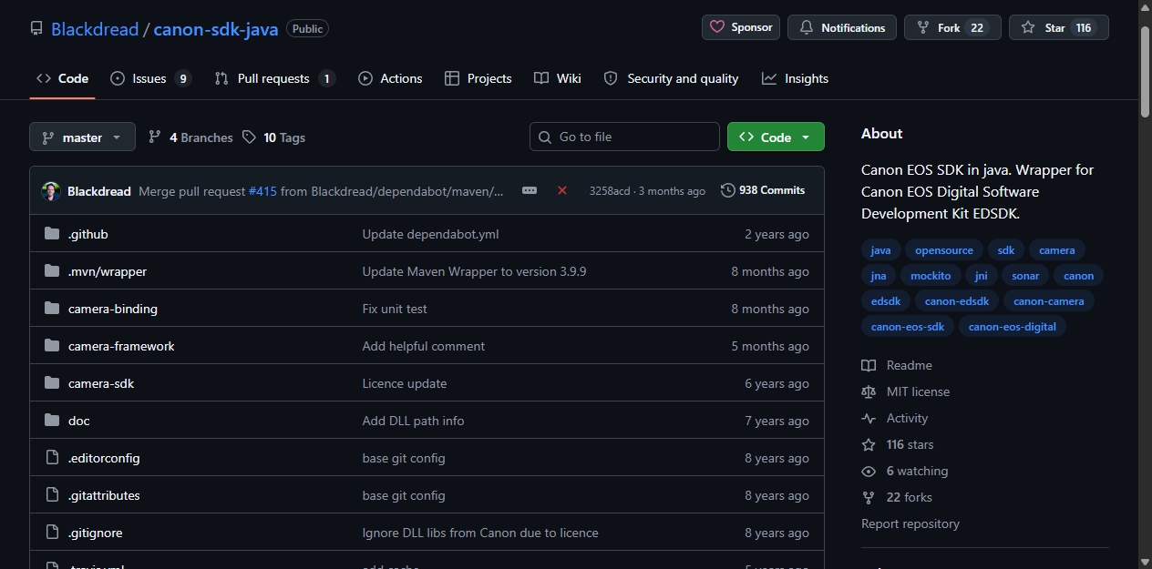Open commit message 'Licence update'

[x=405, y=383]
